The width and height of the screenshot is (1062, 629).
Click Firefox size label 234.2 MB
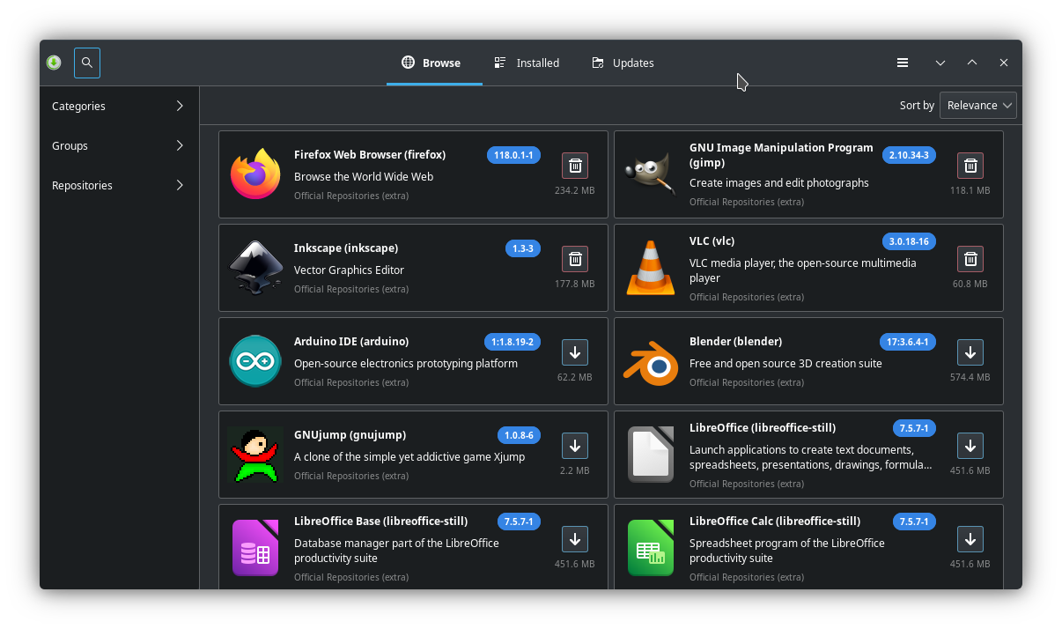click(x=574, y=190)
